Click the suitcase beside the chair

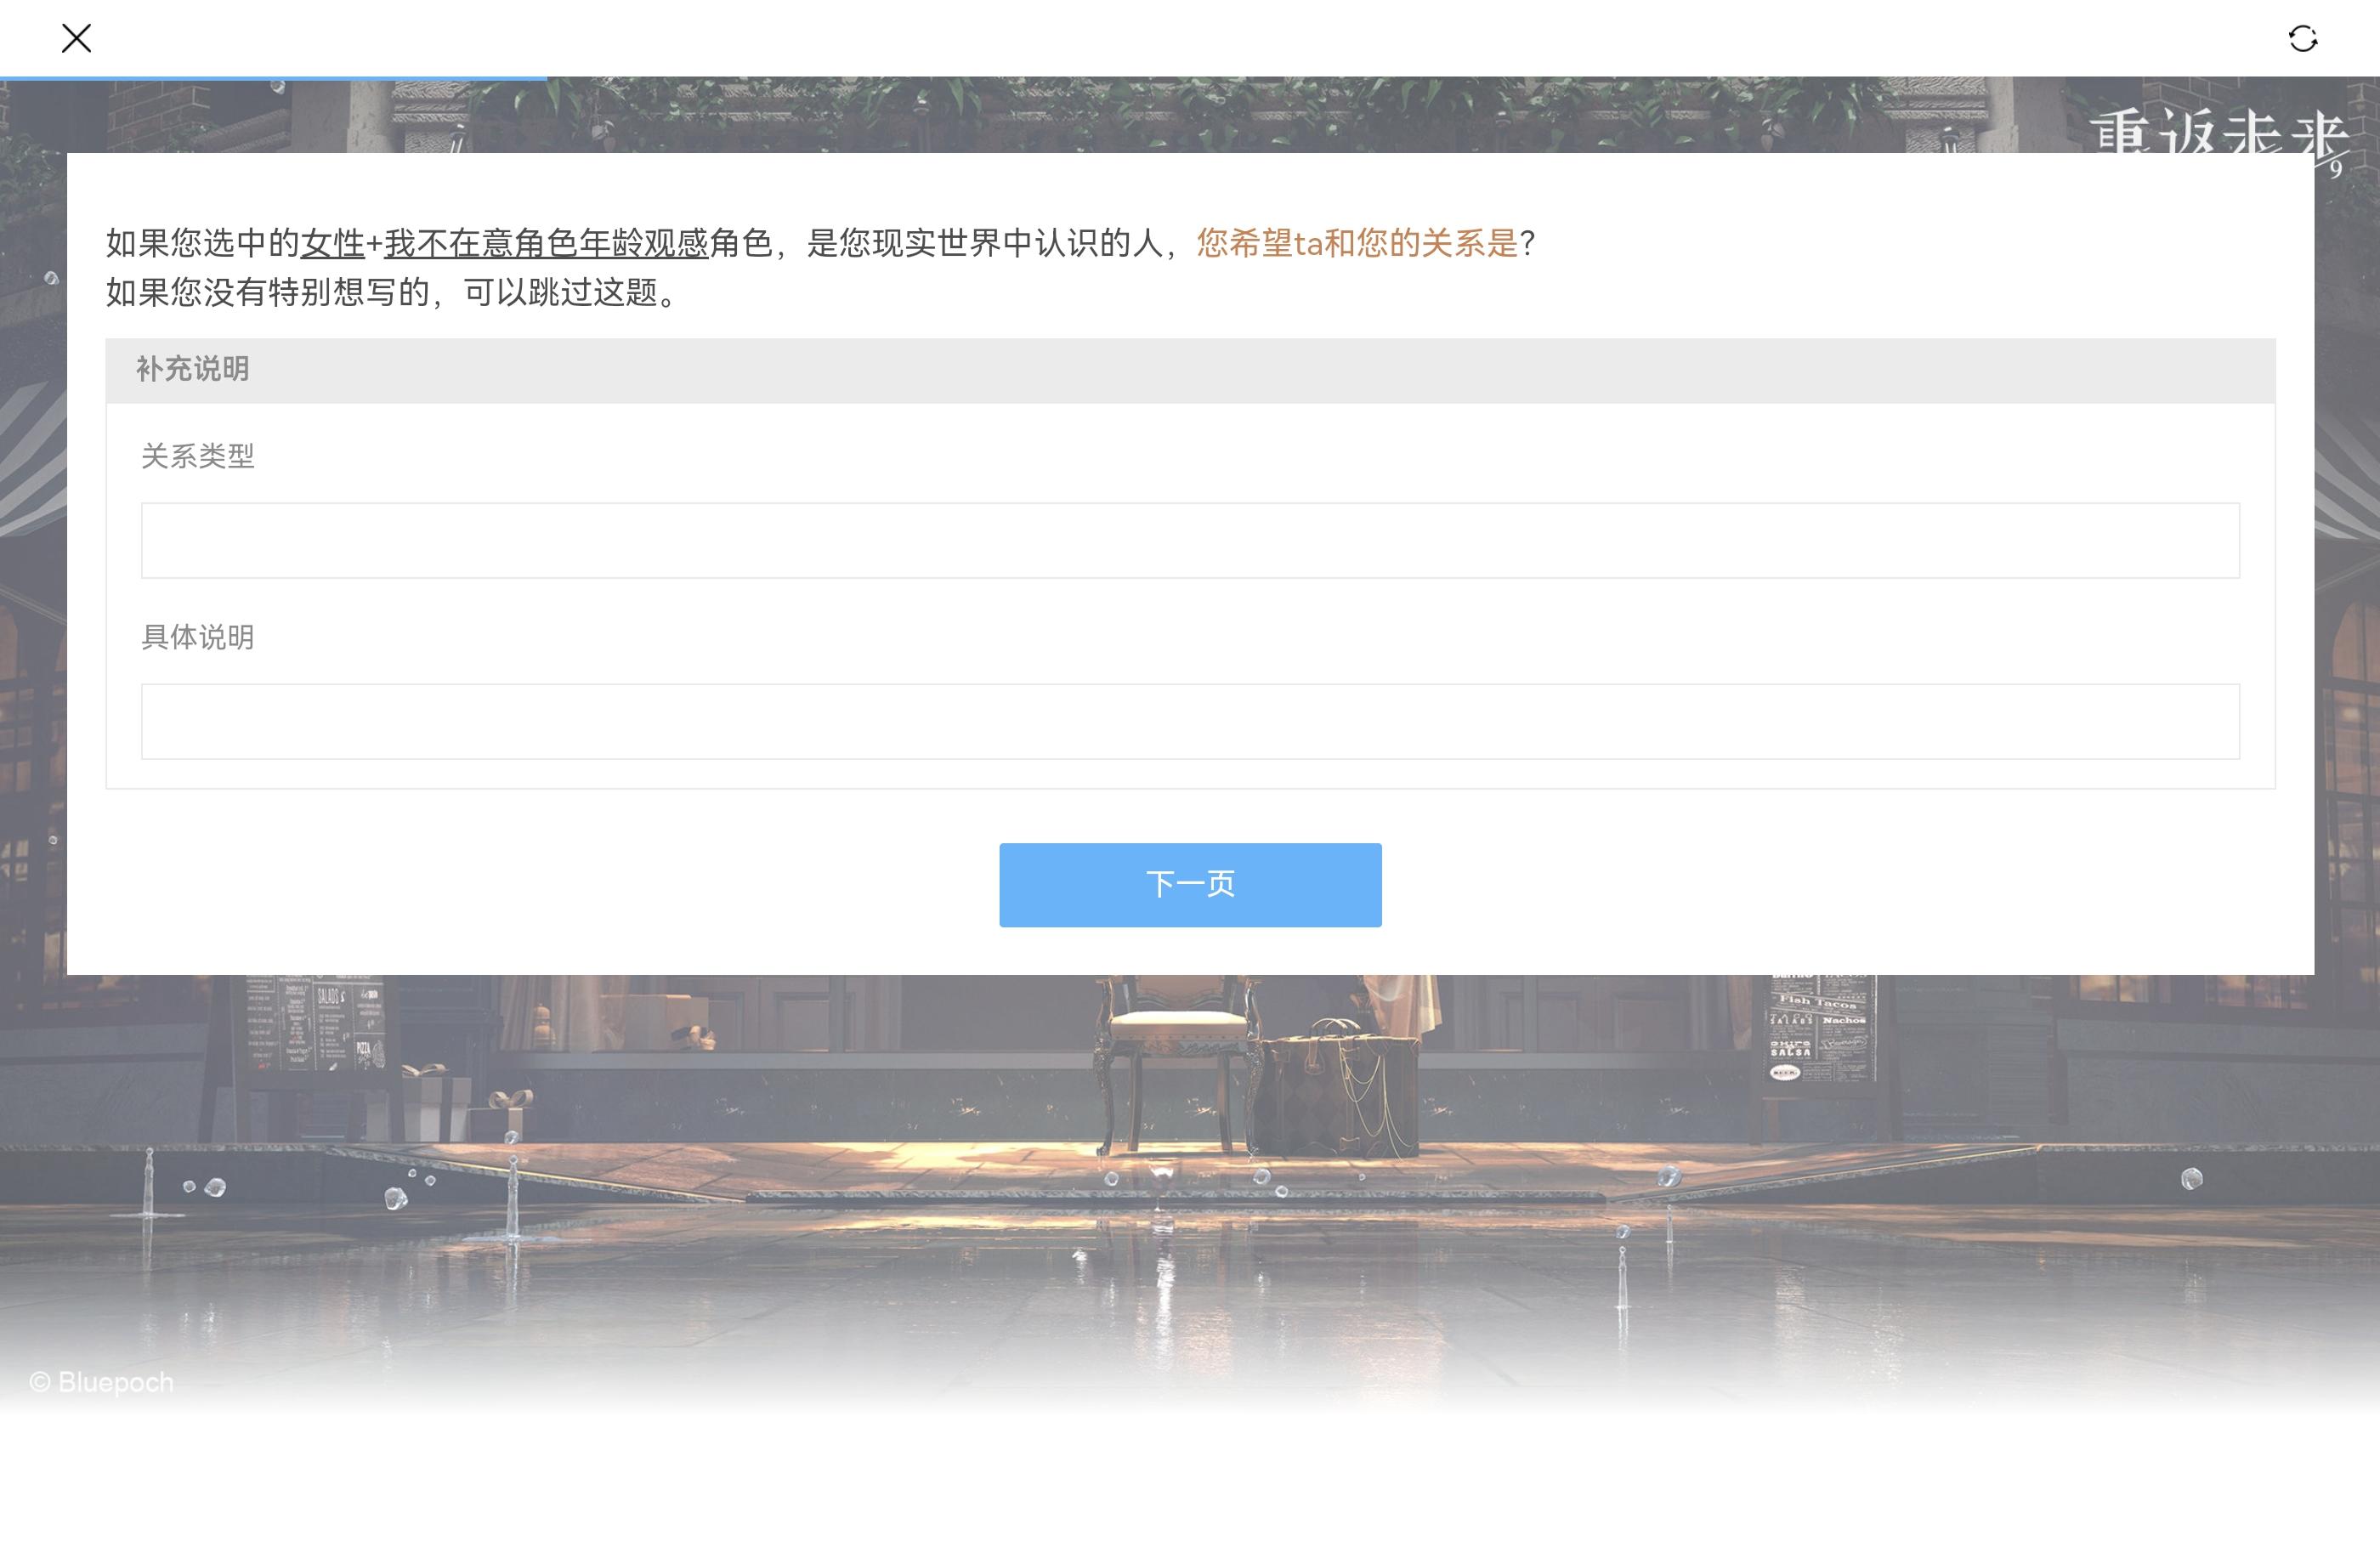pos(1340,1095)
